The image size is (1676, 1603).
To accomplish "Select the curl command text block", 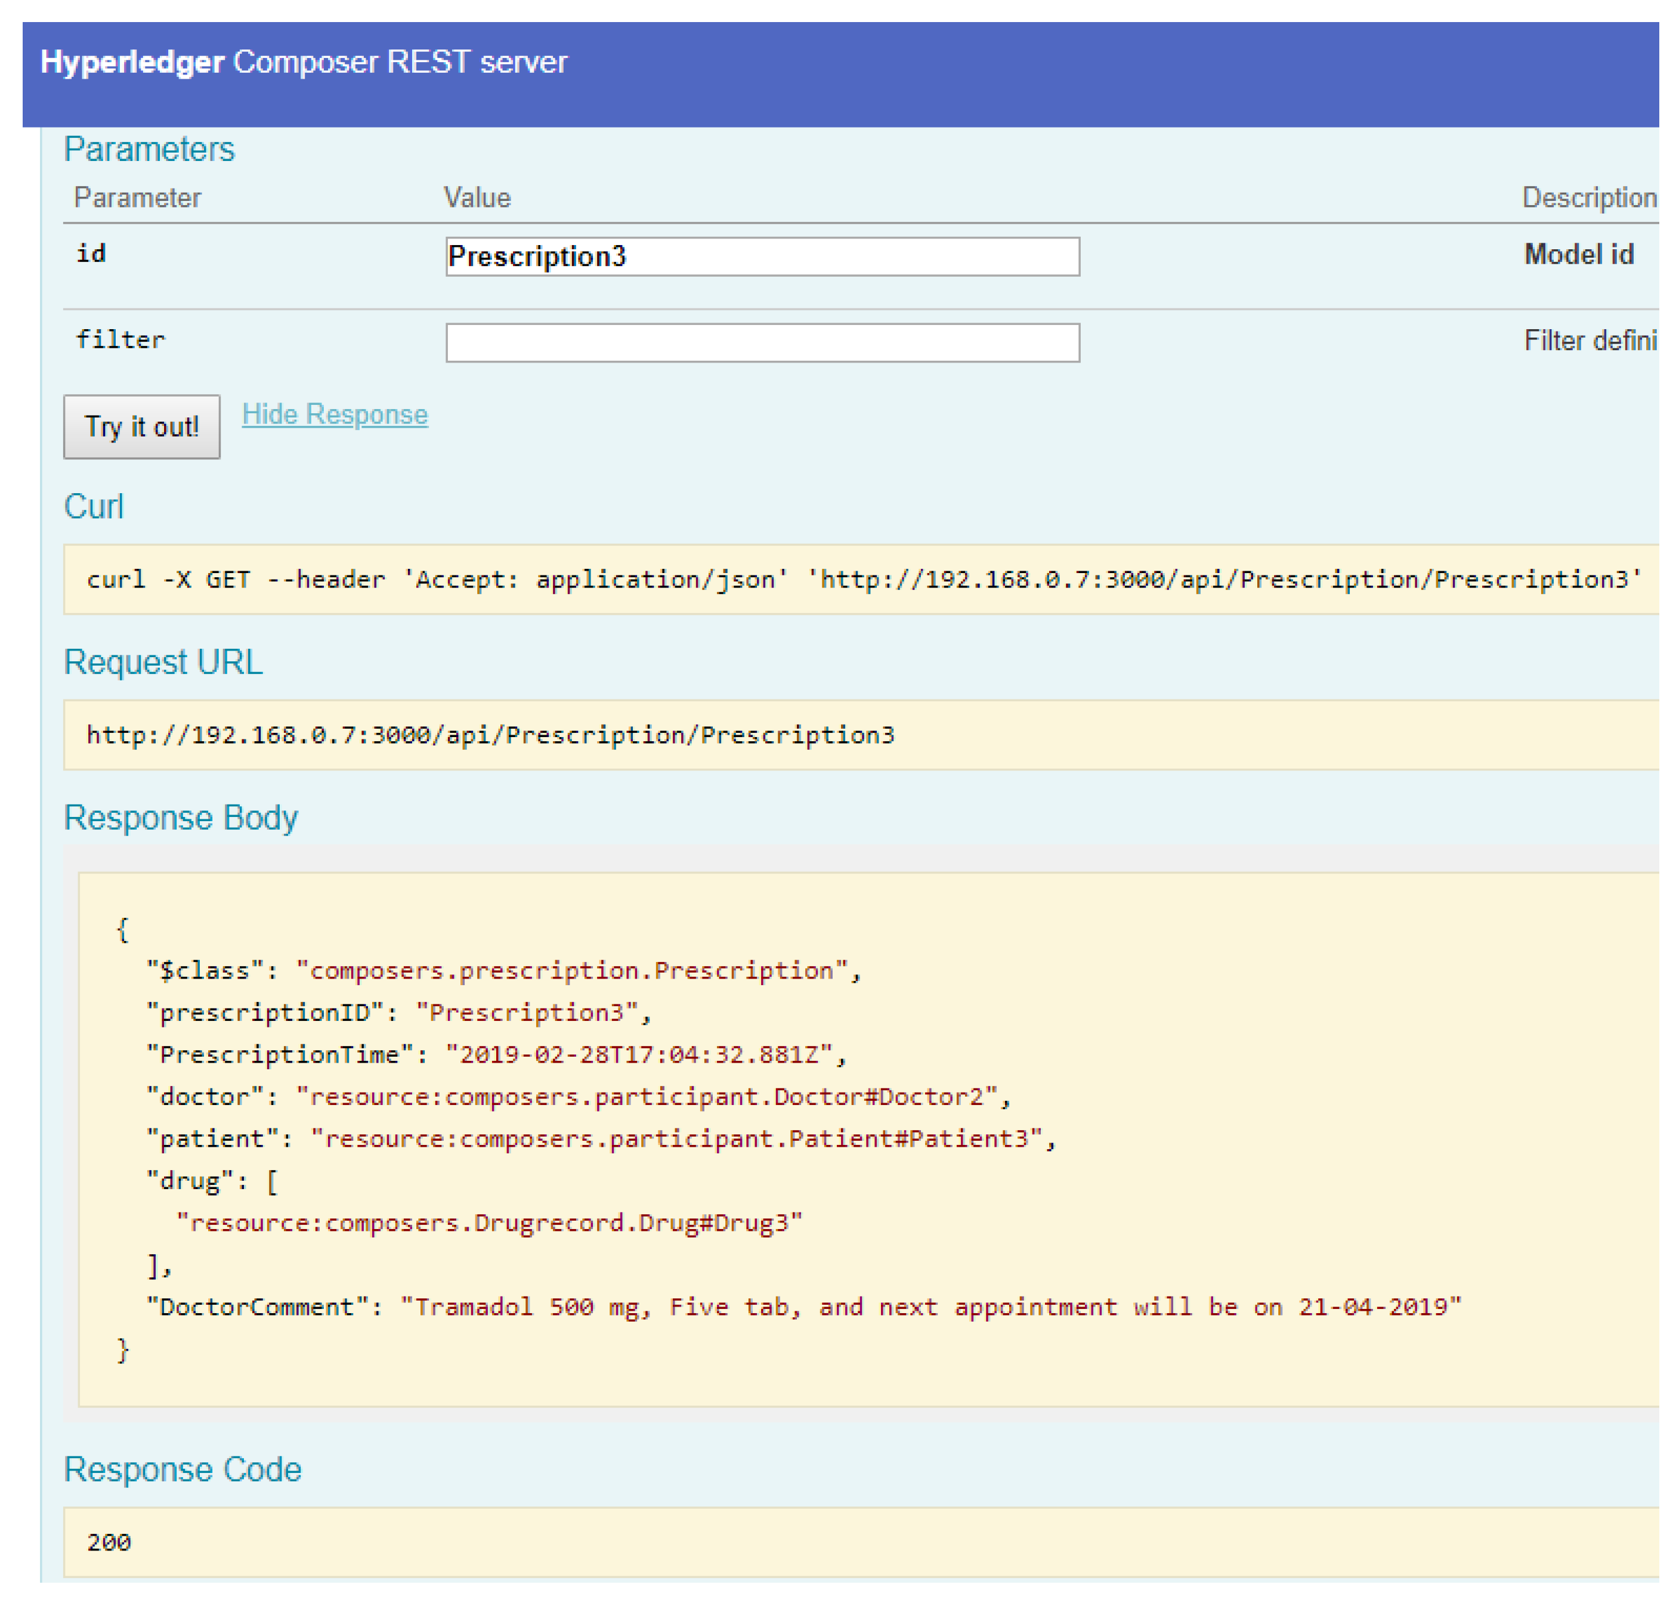I will (863, 579).
